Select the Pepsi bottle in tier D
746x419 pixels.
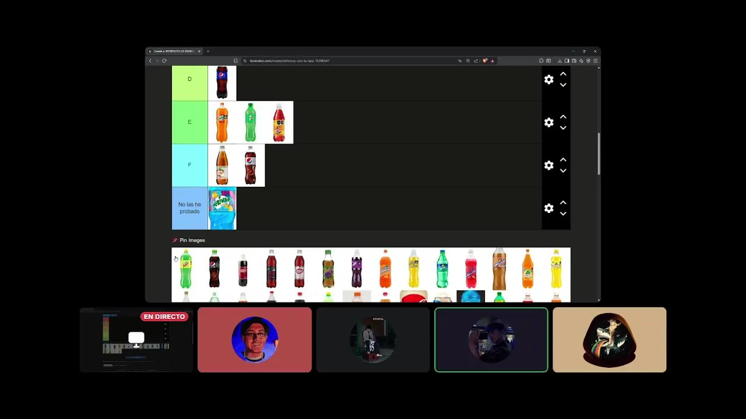[x=222, y=83]
